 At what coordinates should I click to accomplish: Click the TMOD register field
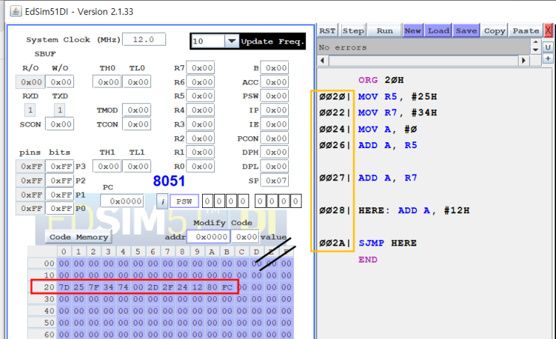136,110
